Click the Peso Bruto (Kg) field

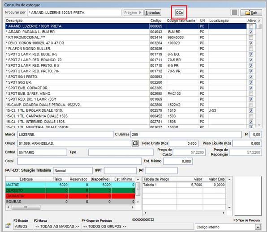(x=184, y=143)
